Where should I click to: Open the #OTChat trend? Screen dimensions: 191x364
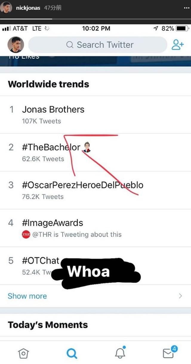95,266
